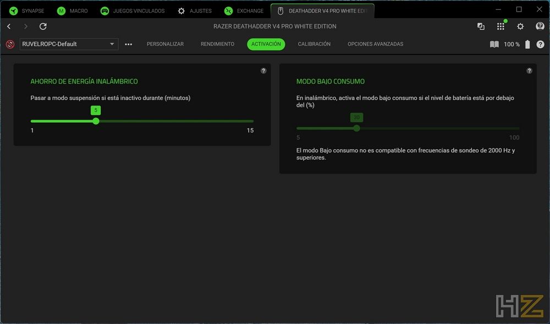This screenshot has height=324, width=550.
Task: Click the Ahorro de Energía Inalámbrico heading
Action: click(x=84, y=81)
